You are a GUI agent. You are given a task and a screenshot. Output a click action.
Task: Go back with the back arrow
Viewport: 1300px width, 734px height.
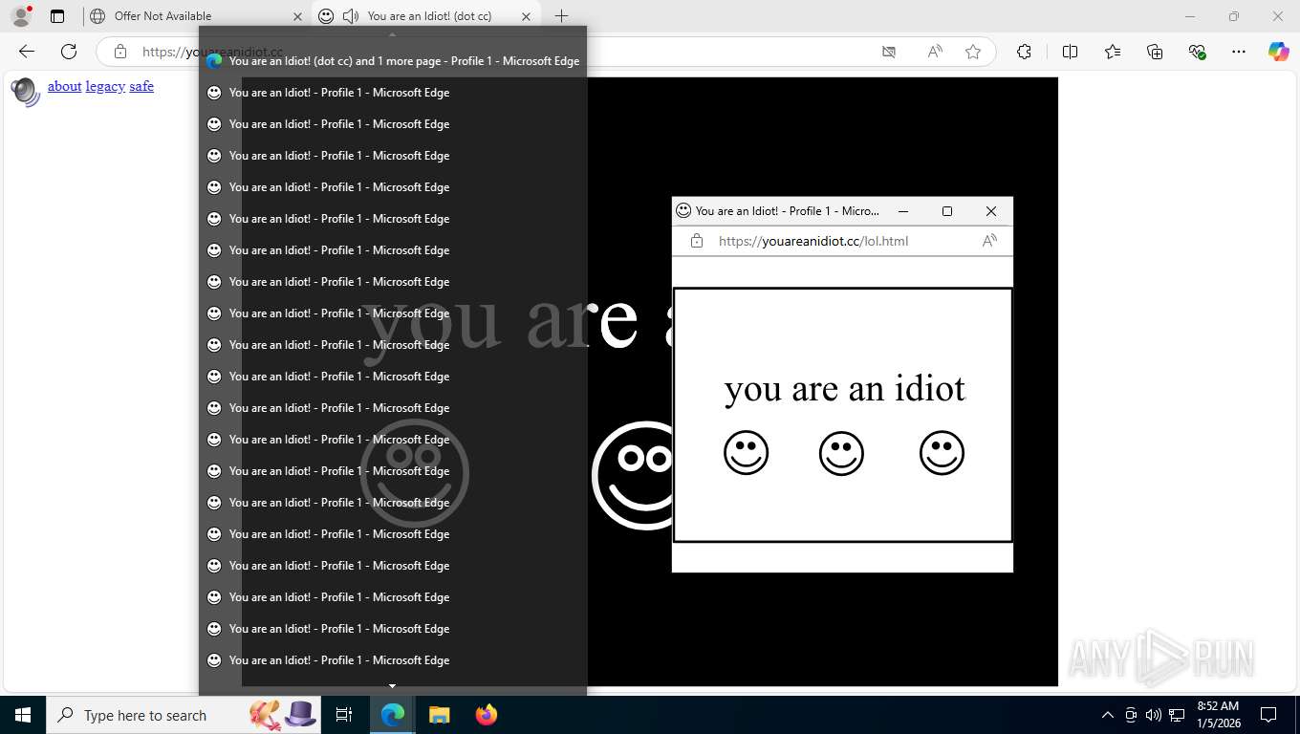(27, 52)
